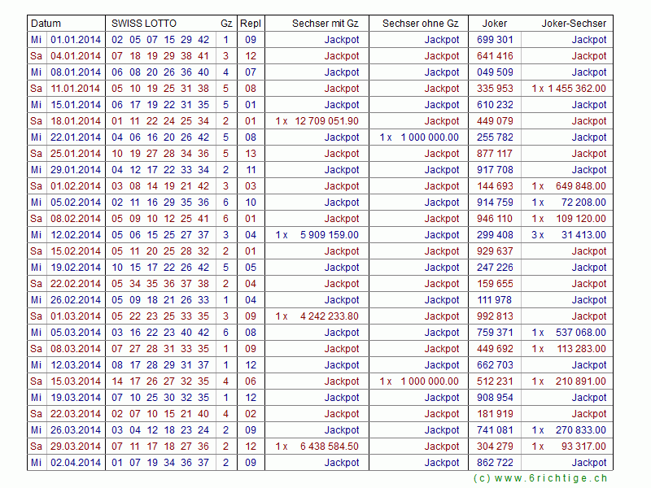This screenshot has height=488, width=651.
Task: Select the lotto numbers 05 22 23 25 33 35
Action: [160, 316]
